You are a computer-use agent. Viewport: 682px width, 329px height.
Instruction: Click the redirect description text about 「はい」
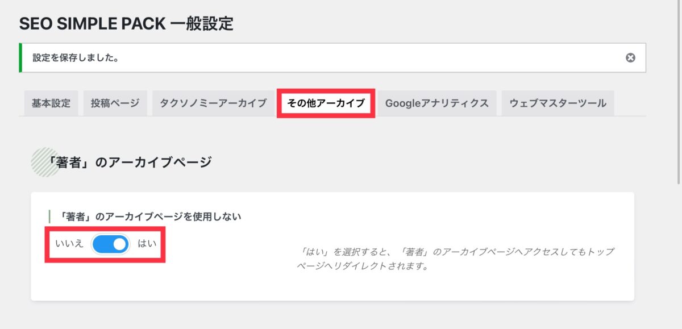click(456, 259)
